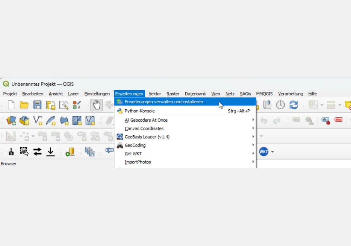Viewport: 351px width, 246px height.
Task: Click the grayed undo arrow
Action: [x=264, y=121]
